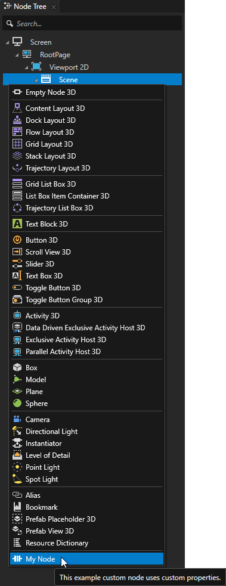This screenshot has width=226, height=586.
Task: Click the Flow Layout 3D icon
Action: (x=17, y=132)
